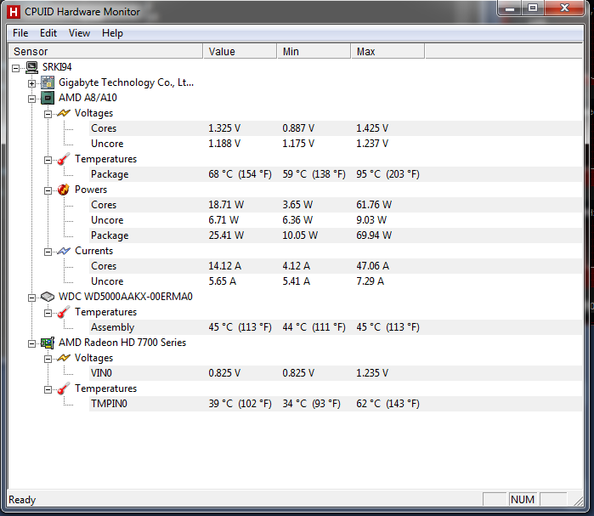Image resolution: width=594 pixels, height=516 pixels.
Task: Click the Value column header
Action: pyautogui.click(x=240, y=51)
